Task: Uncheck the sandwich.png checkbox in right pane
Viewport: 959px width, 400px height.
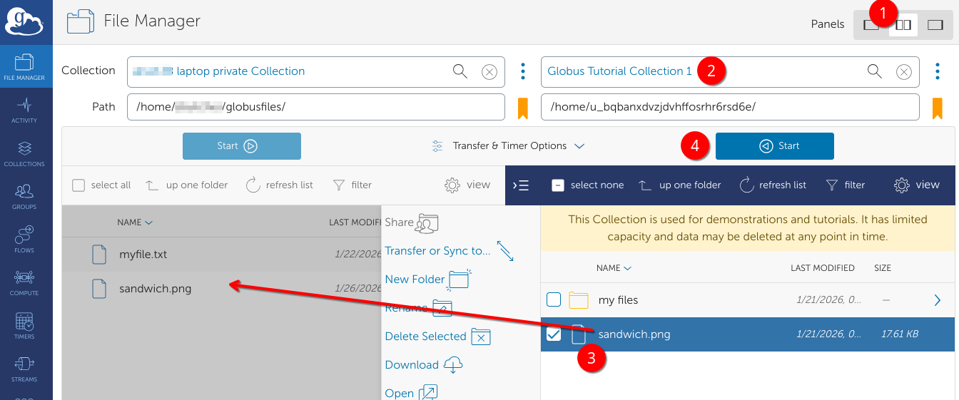Action: (554, 334)
